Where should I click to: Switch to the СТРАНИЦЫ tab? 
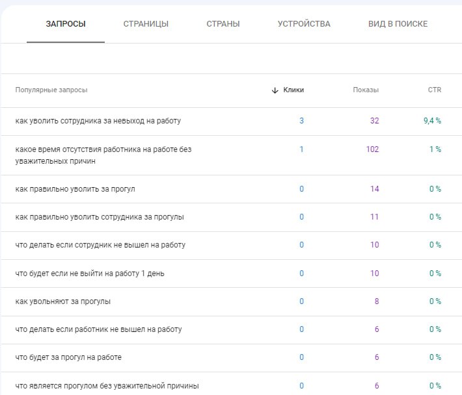pos(146,24)
